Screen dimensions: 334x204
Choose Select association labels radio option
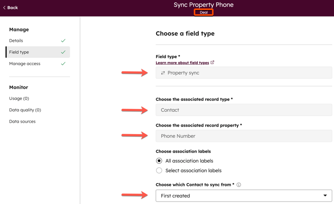pyautogui.click(x=159, y=170)
